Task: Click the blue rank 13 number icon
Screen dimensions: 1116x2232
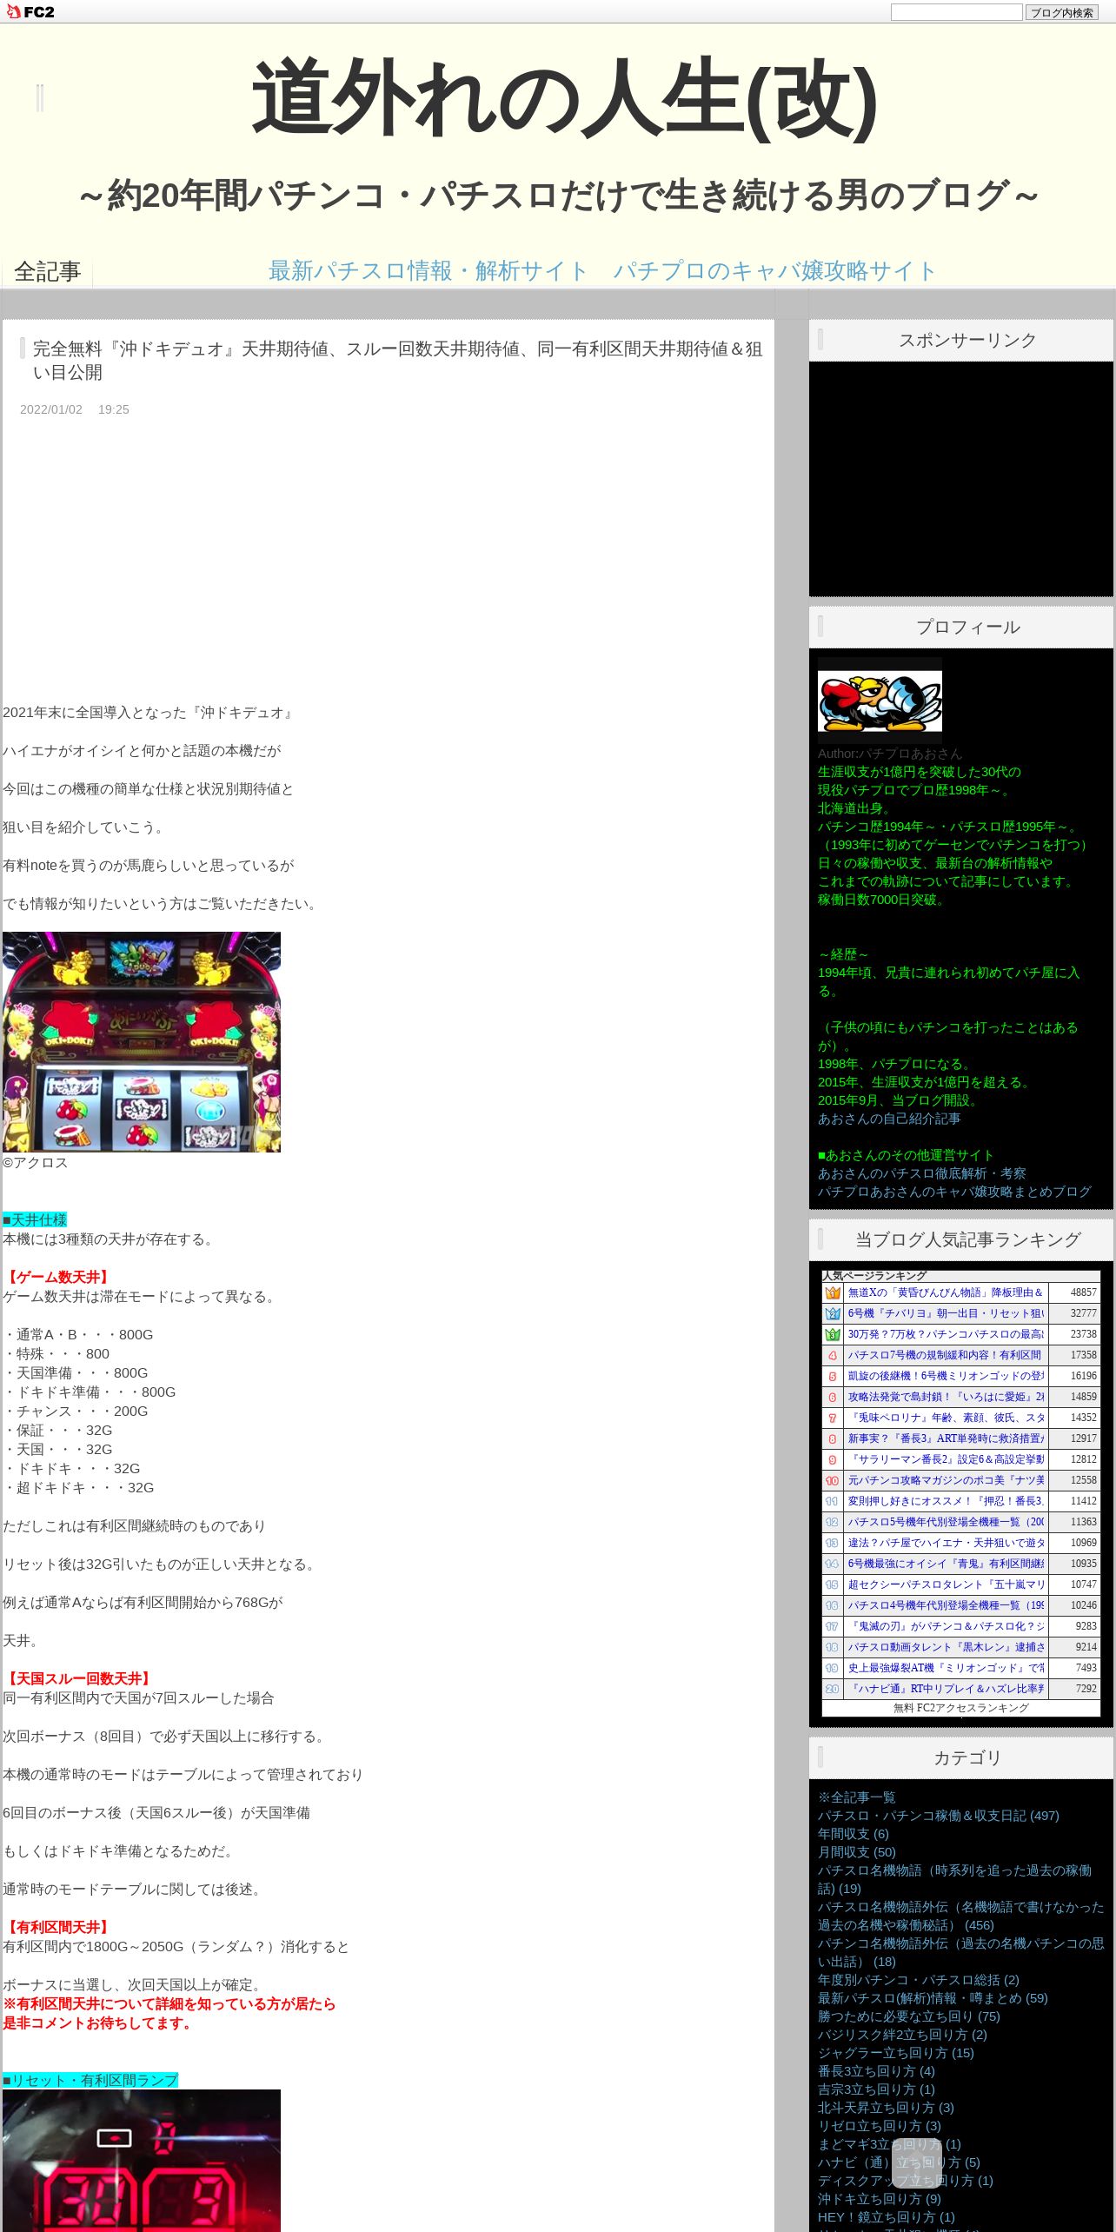Action: [832, 1543]
